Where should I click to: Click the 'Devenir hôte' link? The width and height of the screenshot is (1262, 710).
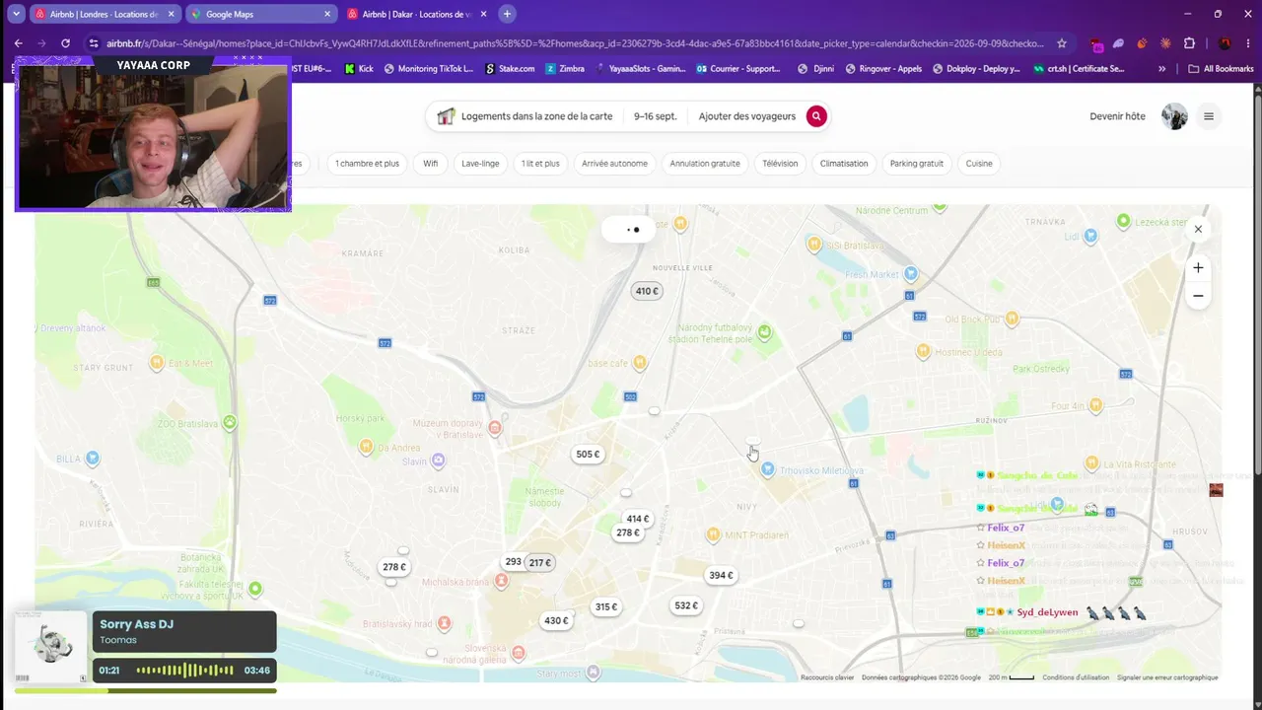(1117, 116)
